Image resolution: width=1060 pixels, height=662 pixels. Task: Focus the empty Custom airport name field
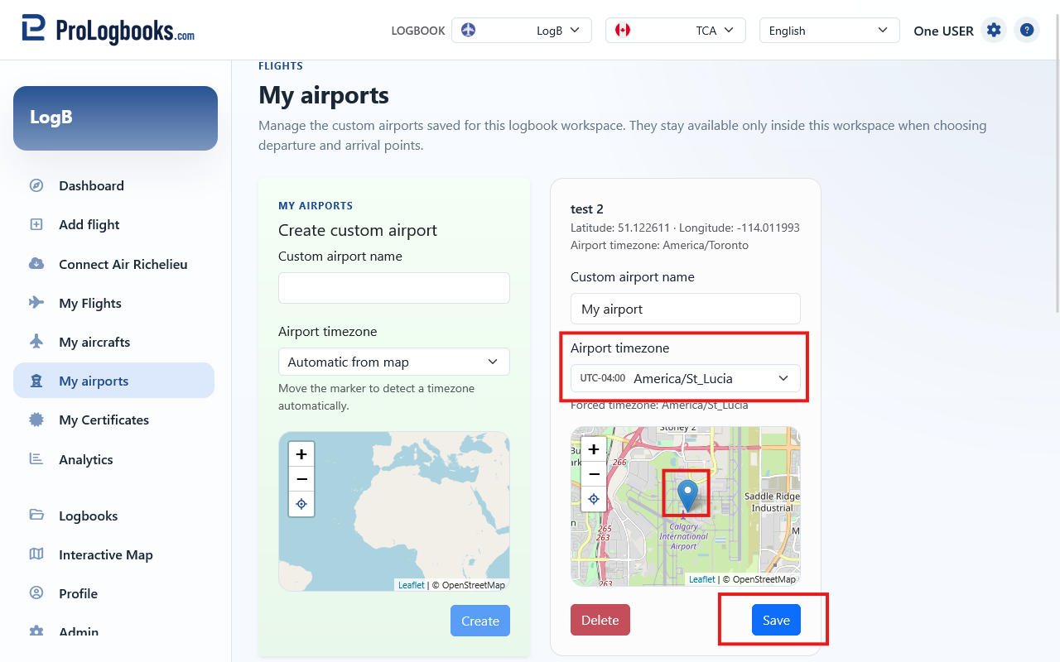tap(394, 288)
